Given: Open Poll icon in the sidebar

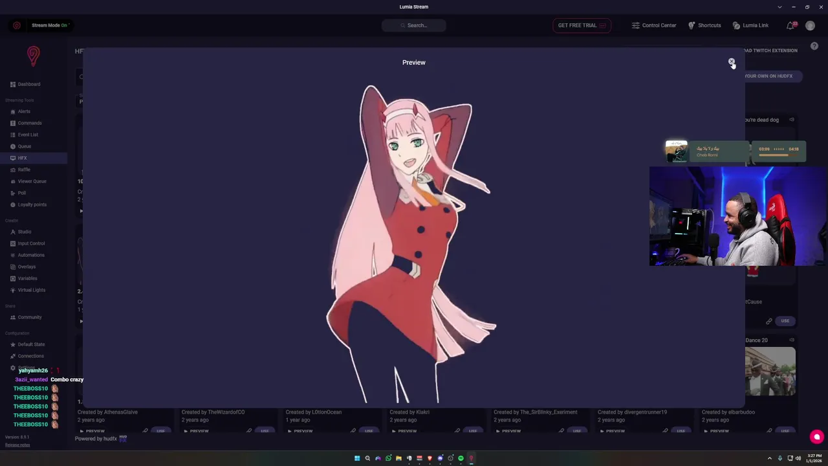Looking at the screenshot, I should 13,193.
